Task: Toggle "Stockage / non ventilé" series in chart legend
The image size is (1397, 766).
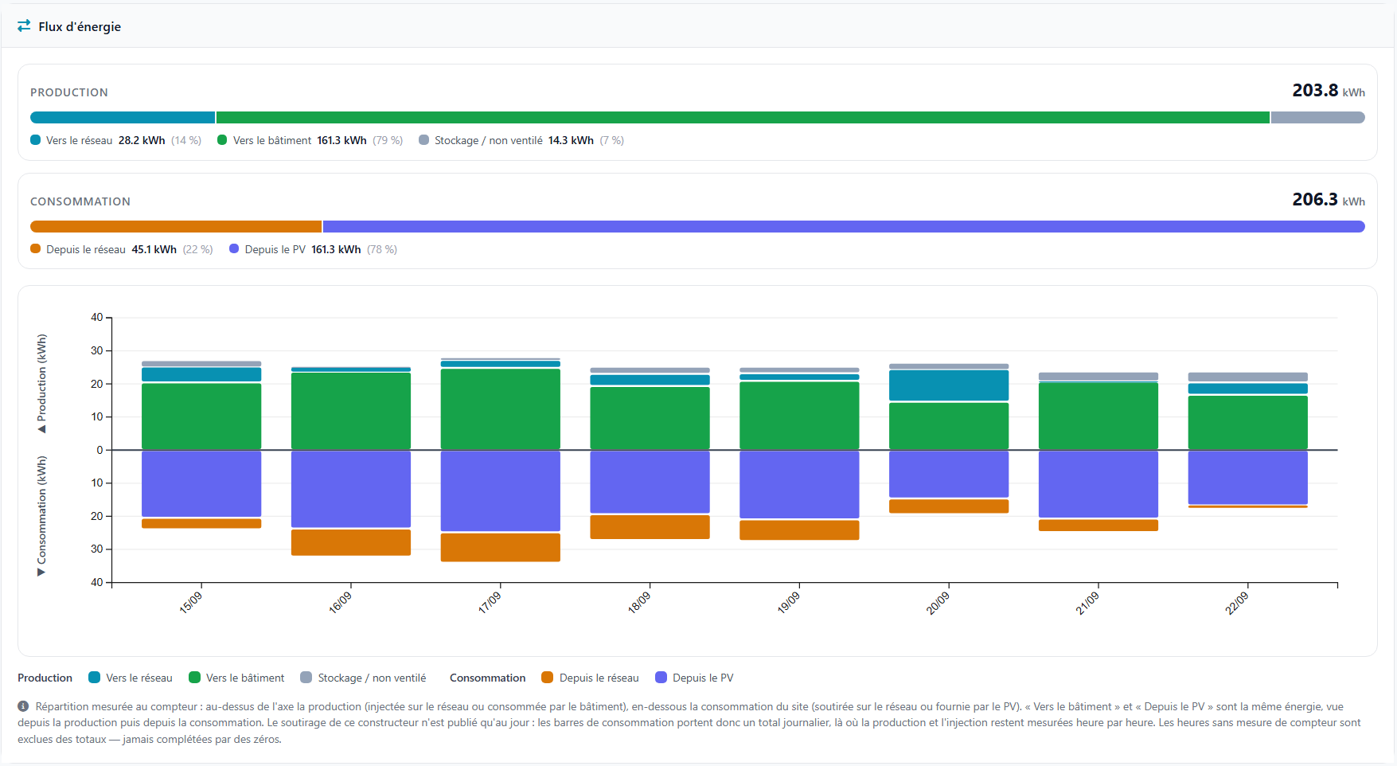Action: (x=363, y=678)
